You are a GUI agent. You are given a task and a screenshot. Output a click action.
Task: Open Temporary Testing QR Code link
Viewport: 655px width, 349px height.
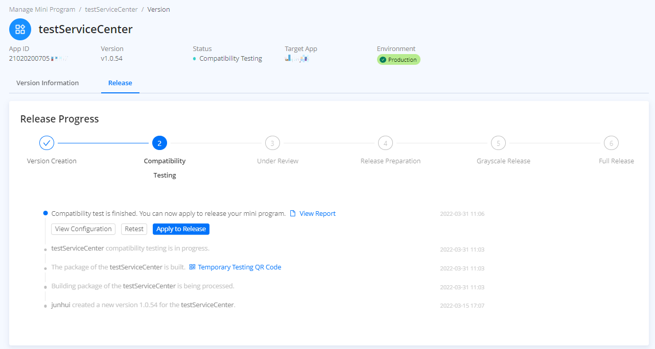pyautogui.click(x=239, y=267)
